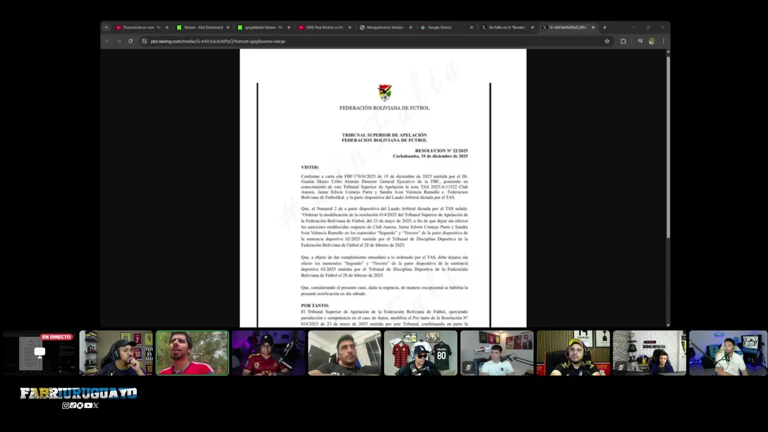Switch to the Sin Falta en X tab

[507, 27]
